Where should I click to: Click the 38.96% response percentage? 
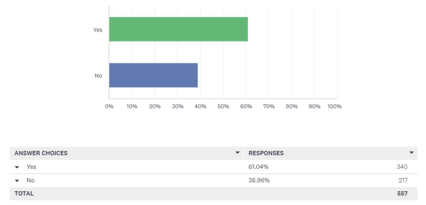(x=259, y=180)
